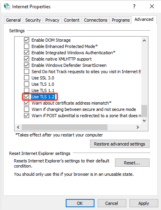The image size is (161, 210).
Task: Open the Content tab
Action: [x=72, y=20]
